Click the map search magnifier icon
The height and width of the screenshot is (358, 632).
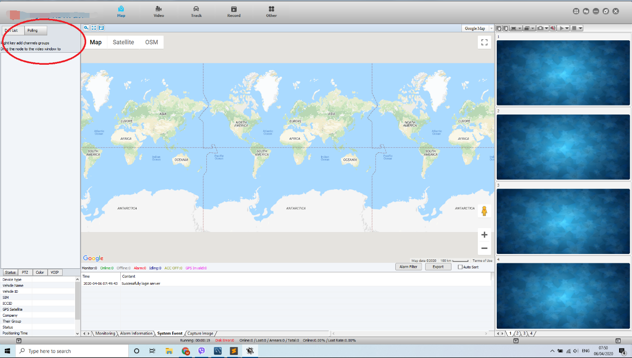[x=86, y=28]
